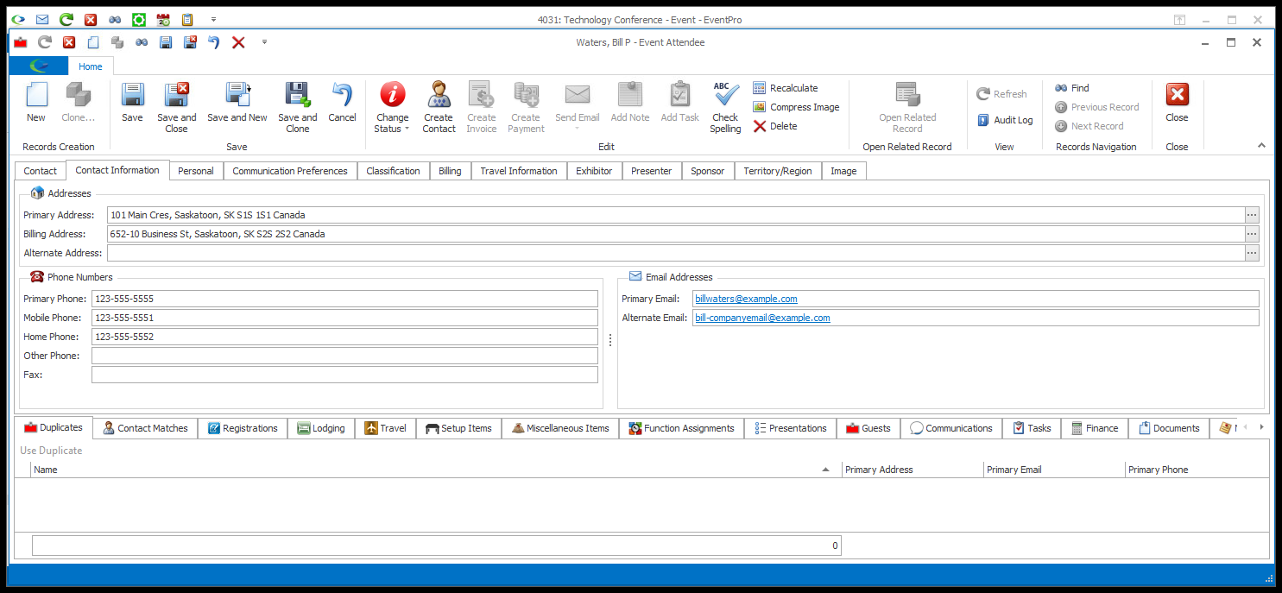Select the Home ribbon tab
Image resolution: width=1282 pixels, height=593 pixels.
tap(90, 66)
